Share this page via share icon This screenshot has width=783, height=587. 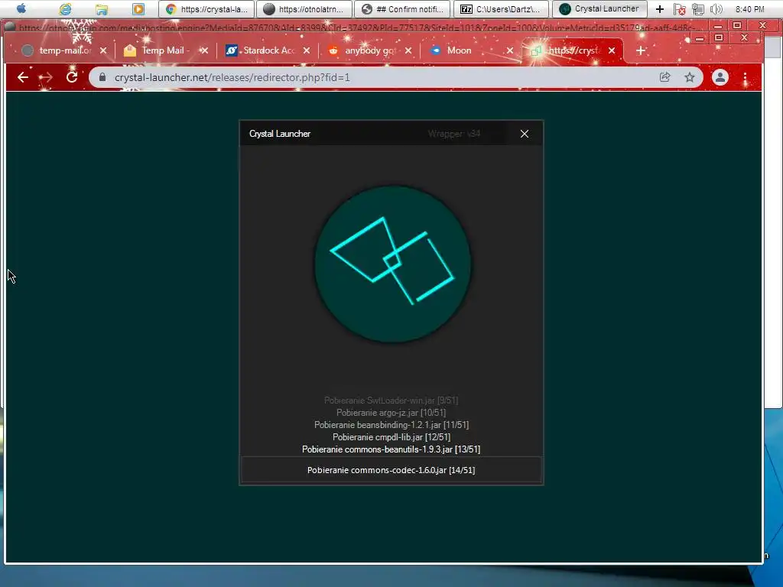[x=664, y=77]
